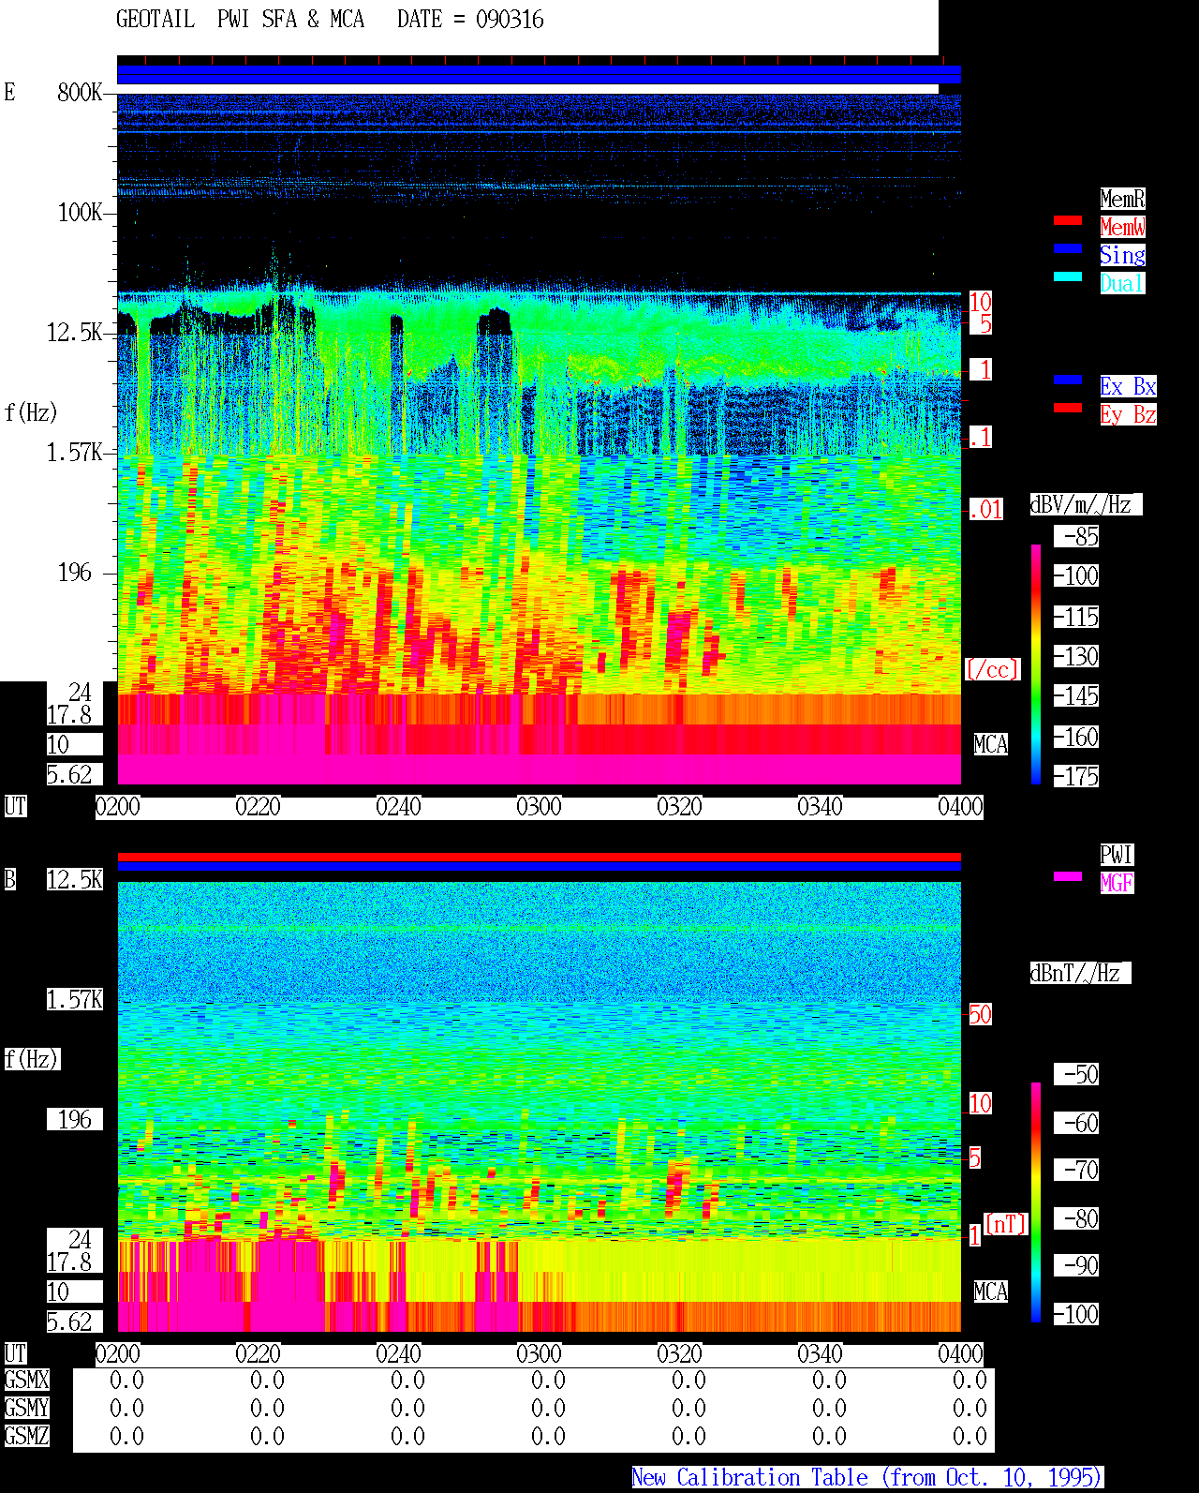Click the Ex Bx legend text

pyautogui.click(x=1128, y=386)
